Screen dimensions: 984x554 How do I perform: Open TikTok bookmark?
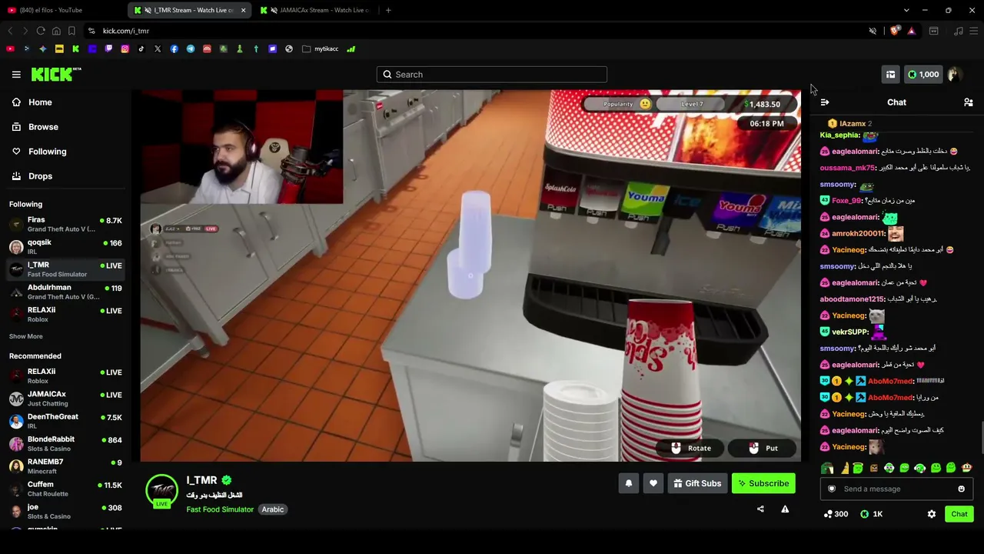pos(141,48)
